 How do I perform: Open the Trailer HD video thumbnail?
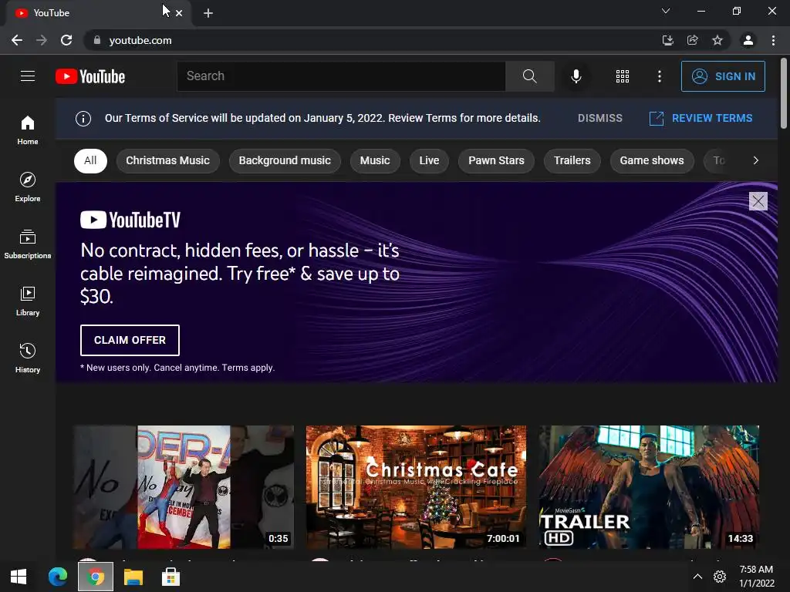(649, 487)
